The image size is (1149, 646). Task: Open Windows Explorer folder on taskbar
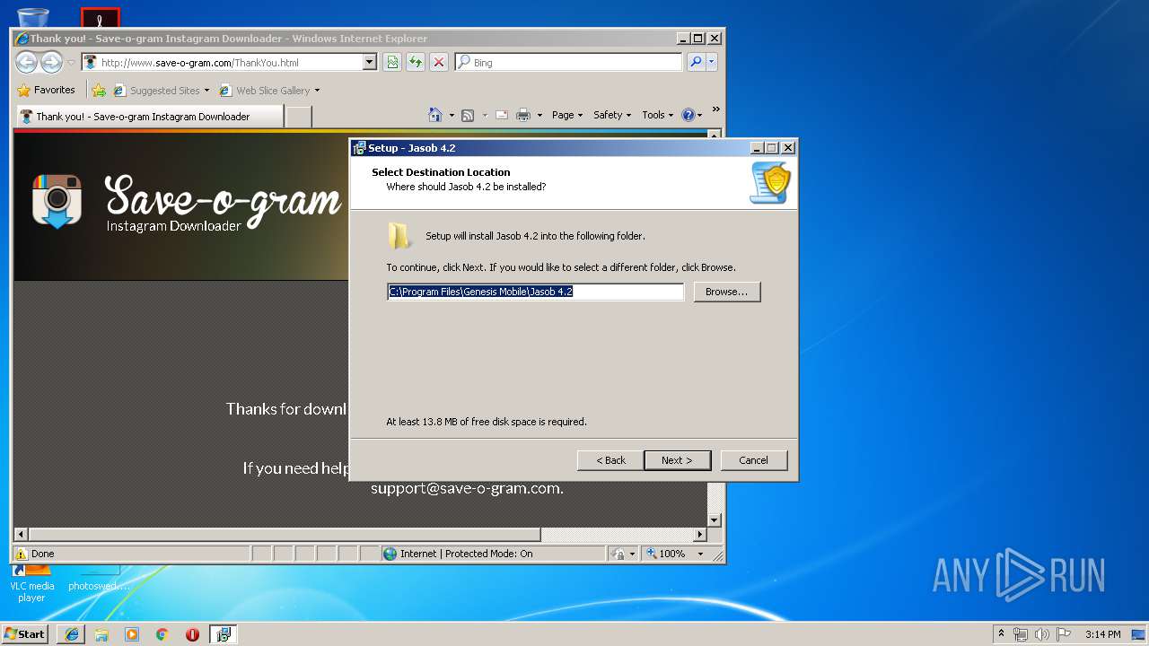pyautogui.click(x=101, y=634)
